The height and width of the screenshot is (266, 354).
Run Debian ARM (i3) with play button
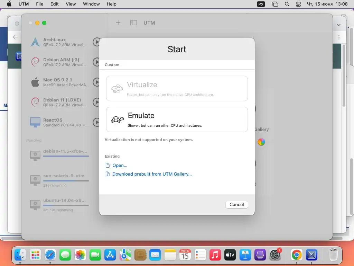click(96, 62)
